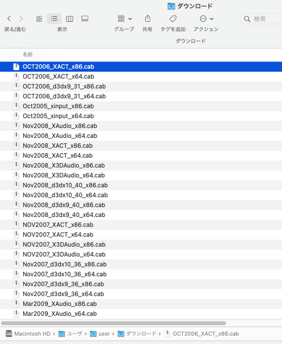Switch to column view
Viewport: 282px width, 344px height.
point(69,19)
